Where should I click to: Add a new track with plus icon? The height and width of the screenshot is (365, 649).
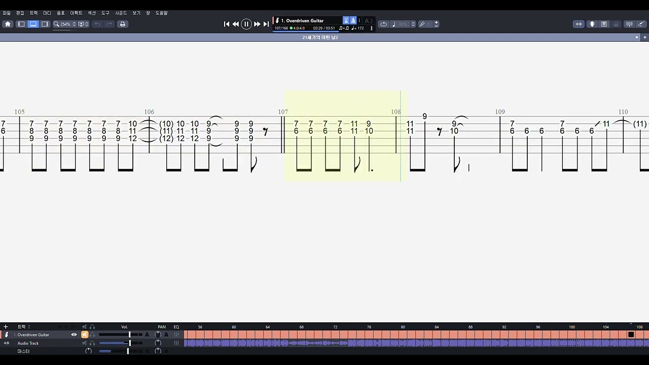coord(6,327)
